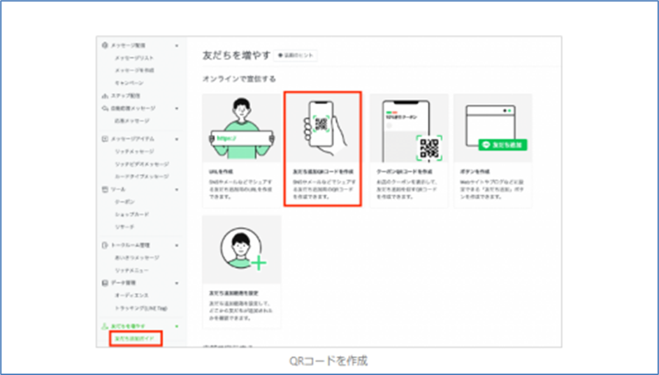Viewport: 659px width, 375px height.
Task: Collapse the 友だちを増やす section arrow
Action: pyautogui.click(x=177, y=326)
